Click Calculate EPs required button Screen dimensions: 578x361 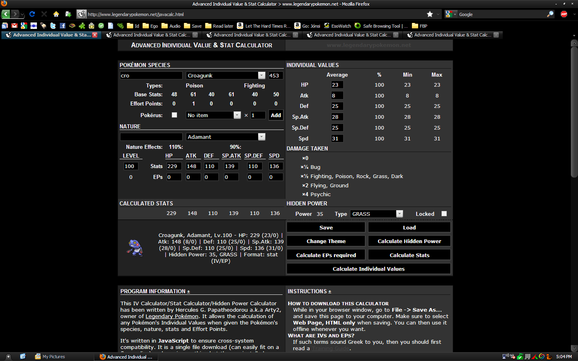click(x=326, y=255)
